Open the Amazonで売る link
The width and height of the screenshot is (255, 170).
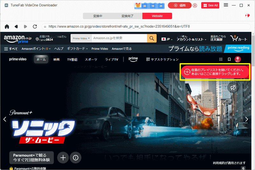pyautogui.click(x=122, y=49)
